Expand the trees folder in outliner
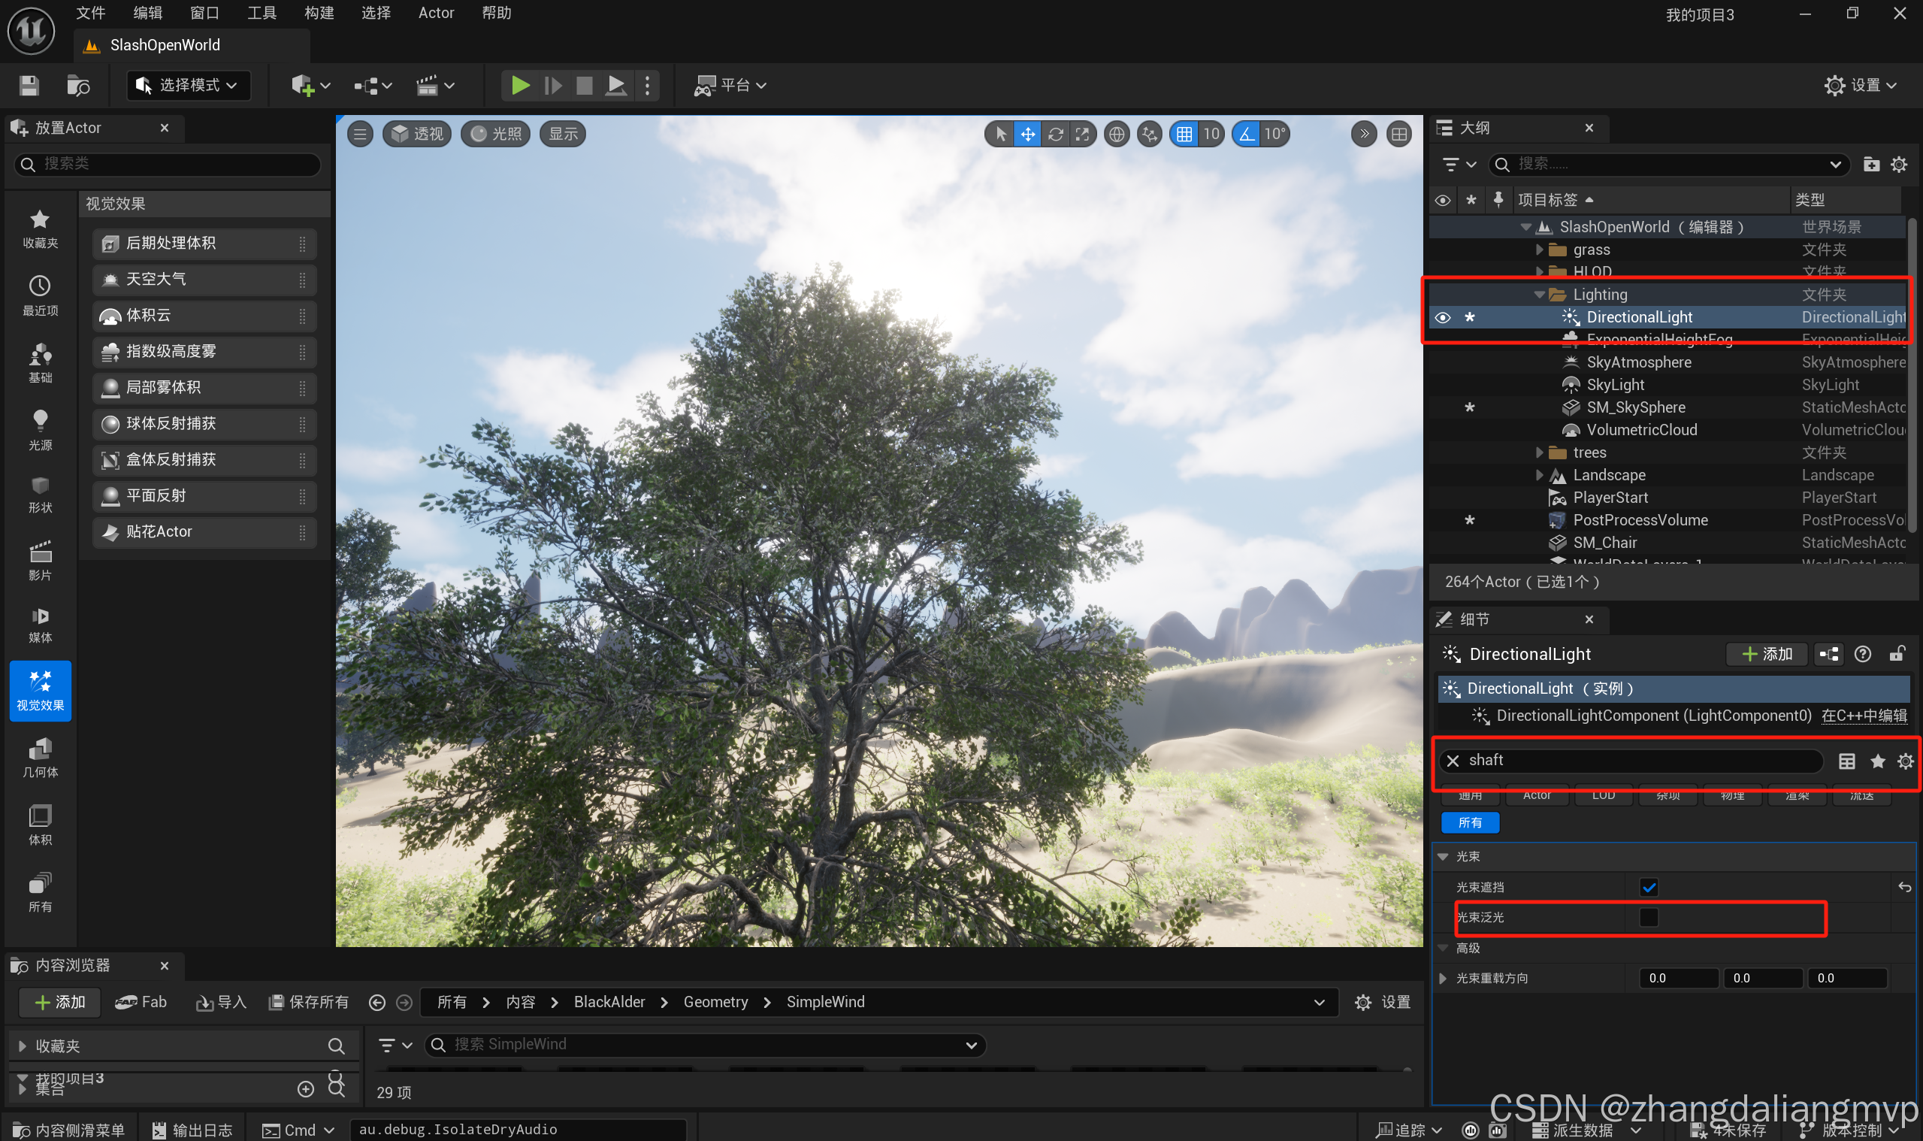Image resolution: width=1923 pixels, height=1141 pixels. point(1539,452)
